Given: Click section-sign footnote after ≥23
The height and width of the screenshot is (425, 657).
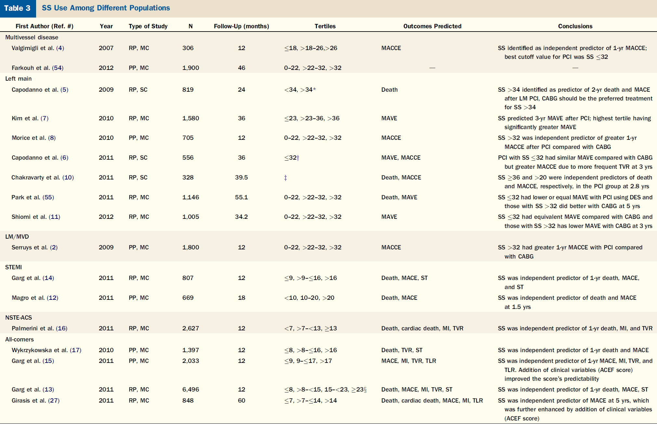Looking at the screenshot, I should (365, 390).
